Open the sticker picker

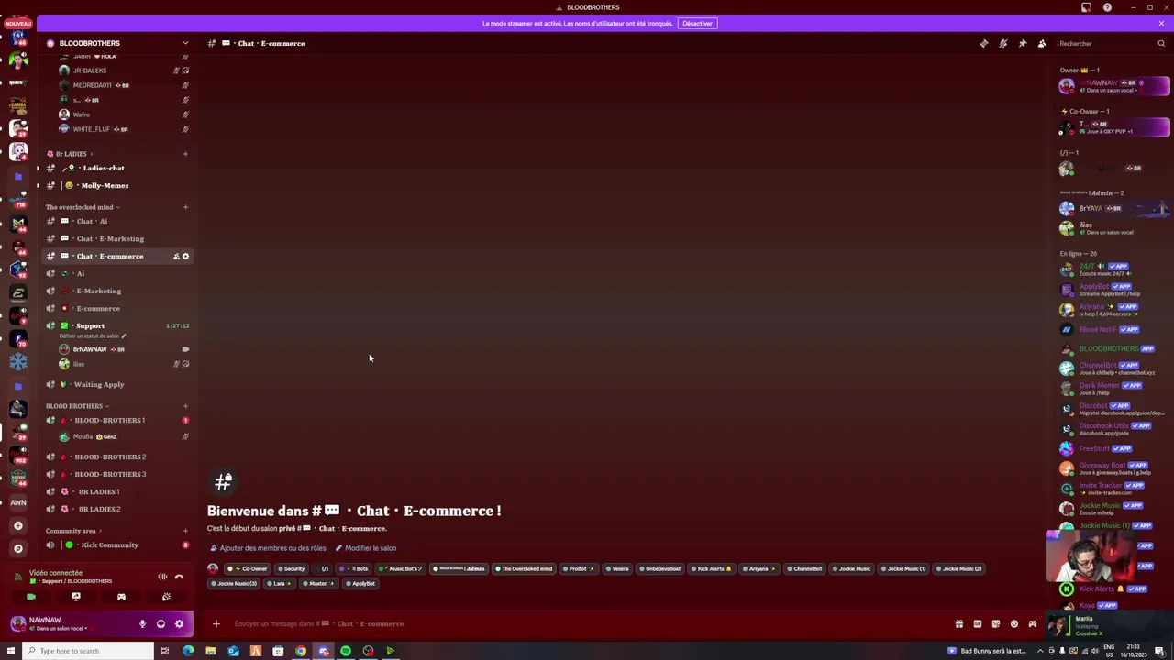996,623
